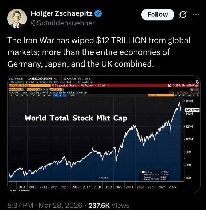Open the three-dot more options menu
Screen dimensions: 206x210
[196, 14]
